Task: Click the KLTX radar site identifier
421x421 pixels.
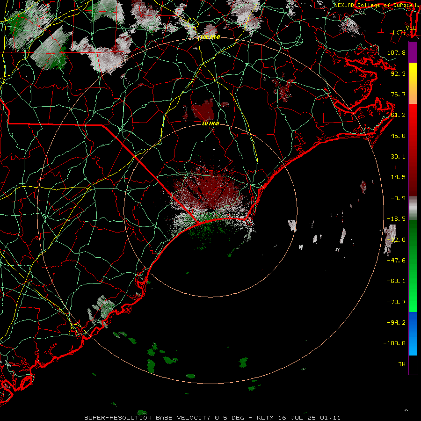Action: click(x=265, y=418)
